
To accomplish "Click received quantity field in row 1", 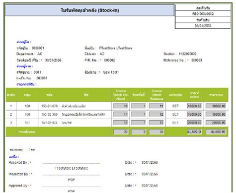I will tap(139, 106).
